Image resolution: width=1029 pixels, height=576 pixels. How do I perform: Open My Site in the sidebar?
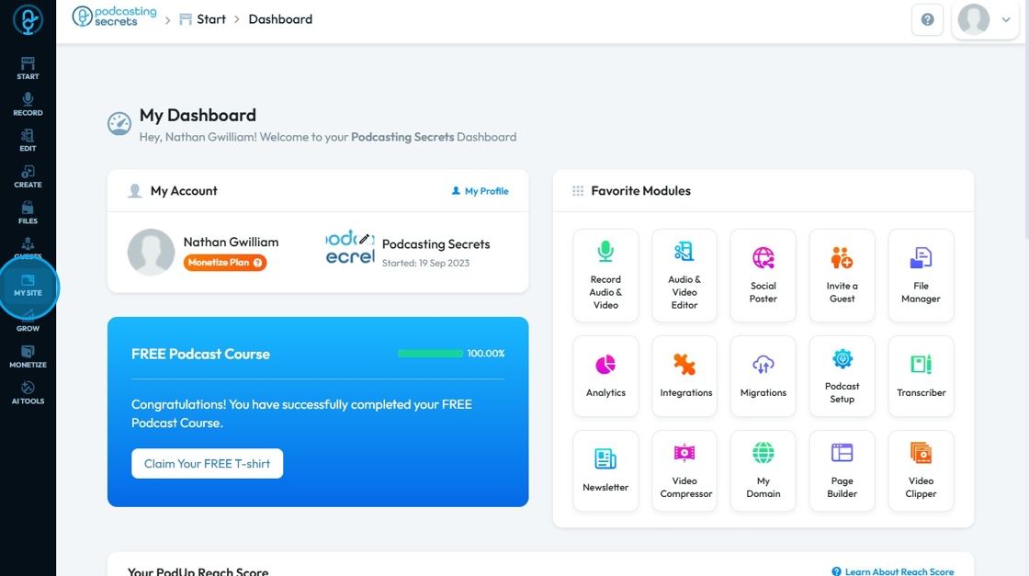[28, 286]
